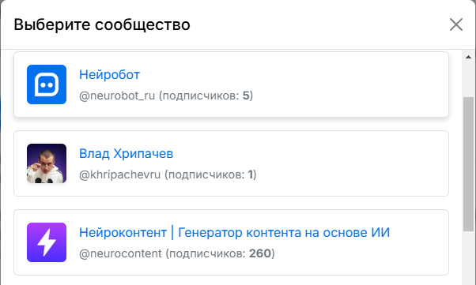Click the subscriber count 1 for Влад Хрипачев
This screenshot has height=285, width=476.
251,174
